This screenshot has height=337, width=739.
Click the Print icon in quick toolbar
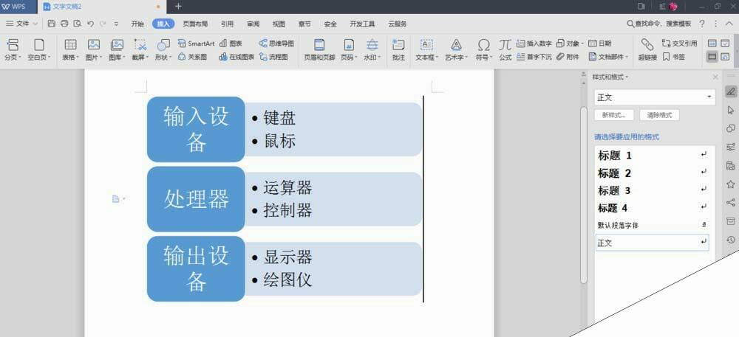coord(64,24)
